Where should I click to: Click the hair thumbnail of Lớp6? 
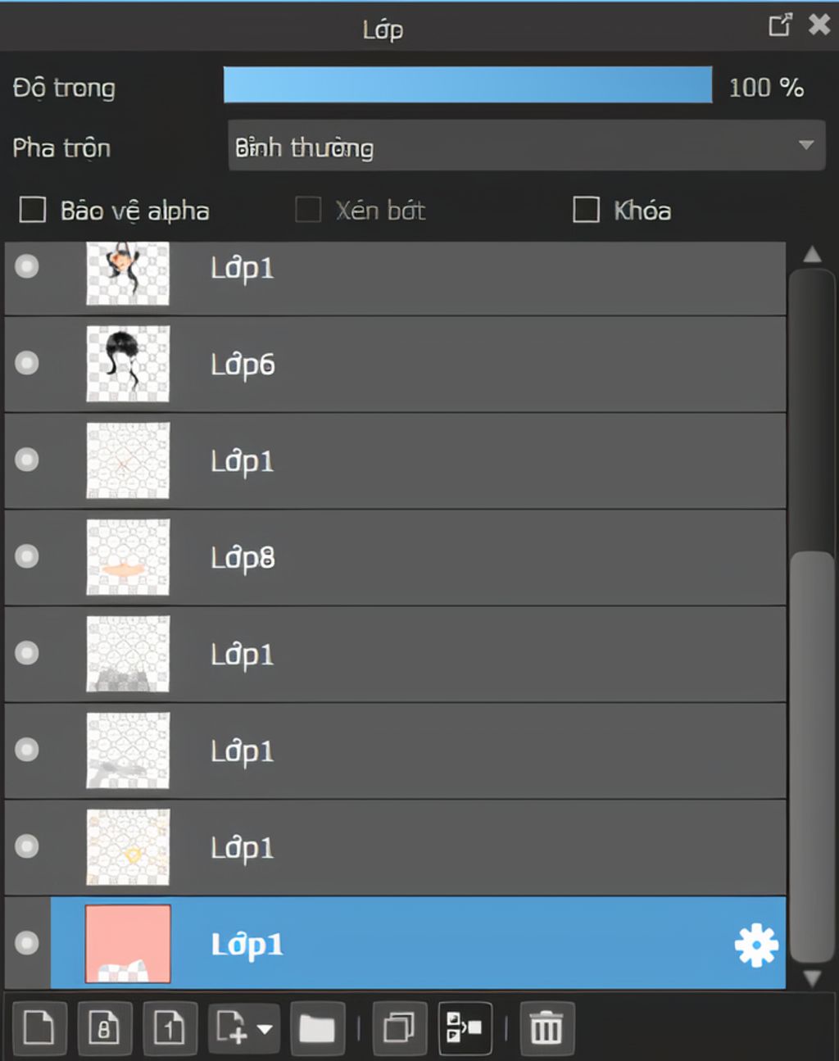point(128,364)
